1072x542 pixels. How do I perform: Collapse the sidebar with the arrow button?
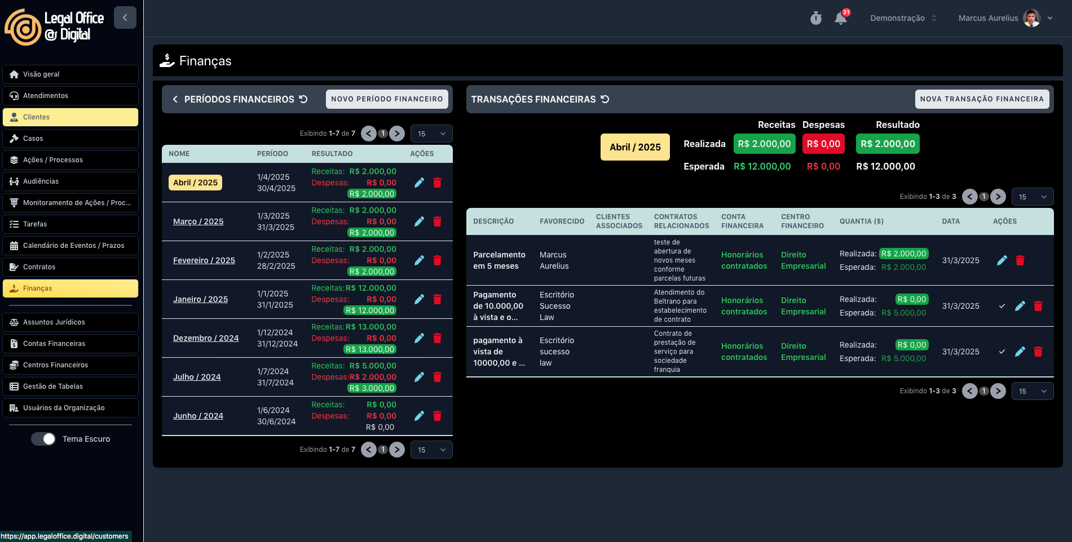[125, 17]
